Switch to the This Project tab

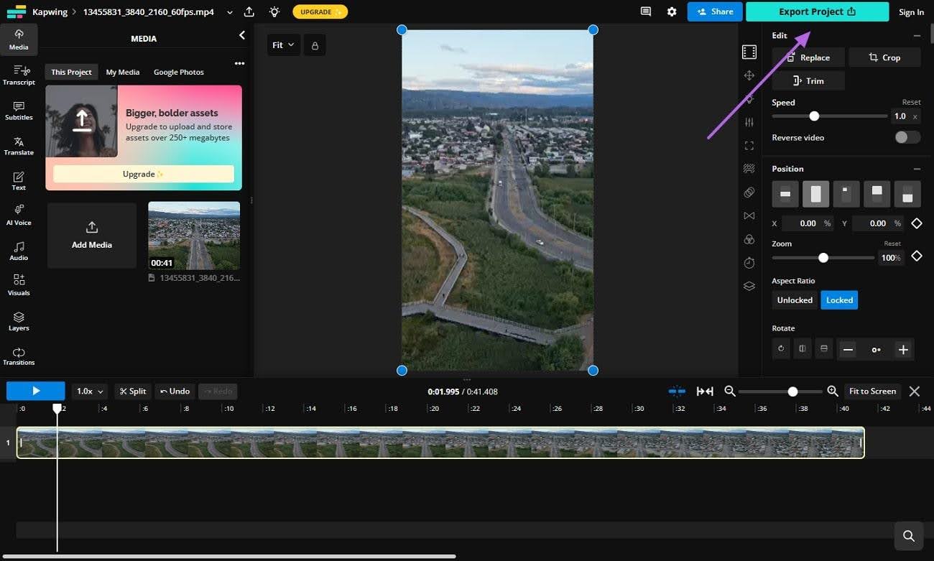tap(71, 72)
